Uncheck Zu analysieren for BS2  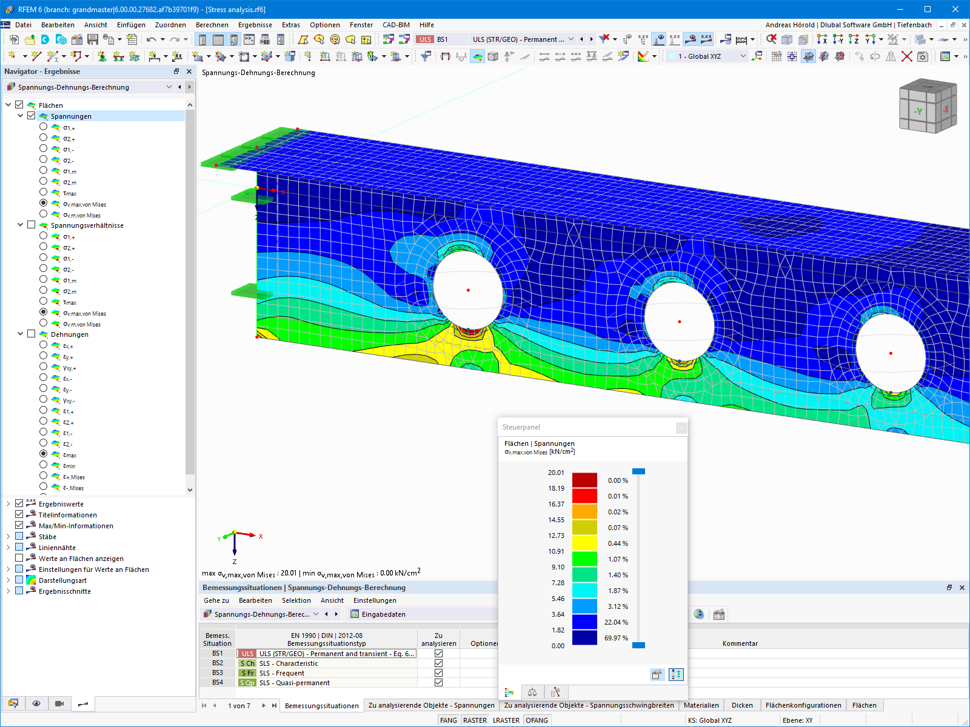click(438, 663)
